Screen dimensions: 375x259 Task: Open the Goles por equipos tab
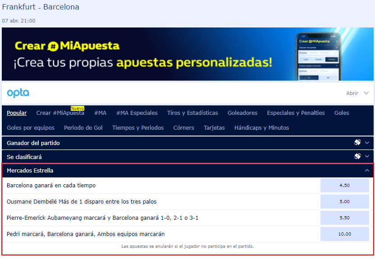click(31, 127)
